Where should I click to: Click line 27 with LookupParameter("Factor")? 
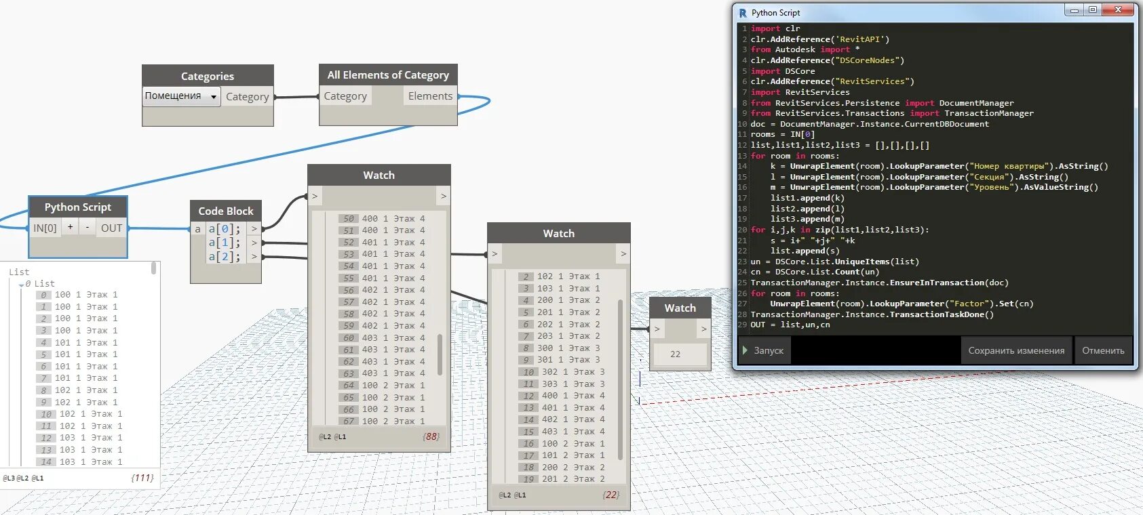[x=902, y=304]
